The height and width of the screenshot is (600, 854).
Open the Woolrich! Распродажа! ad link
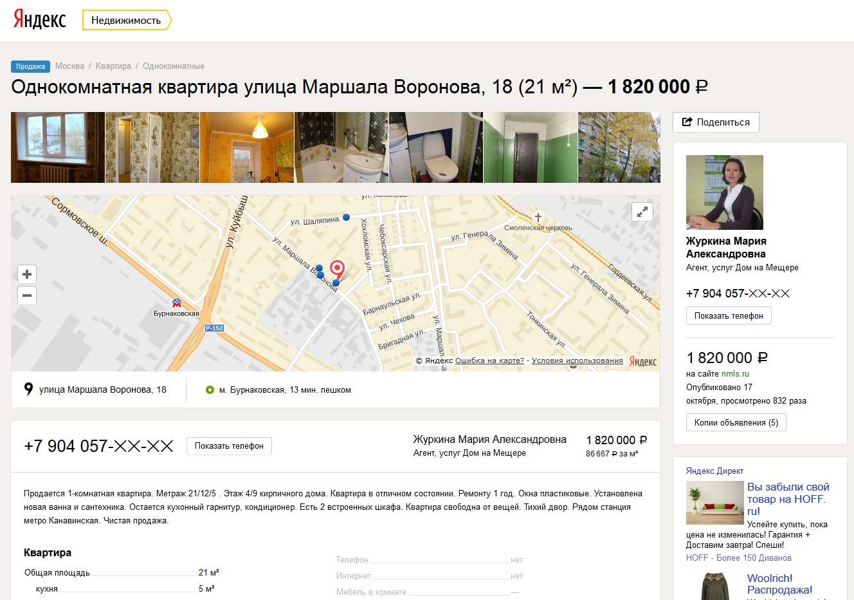tap(779, 584)
